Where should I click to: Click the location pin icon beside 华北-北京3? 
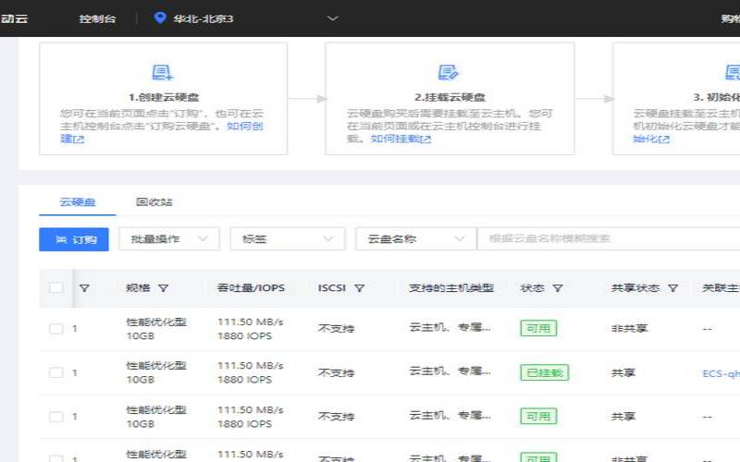pyautogui.click(x=160, y=18)
